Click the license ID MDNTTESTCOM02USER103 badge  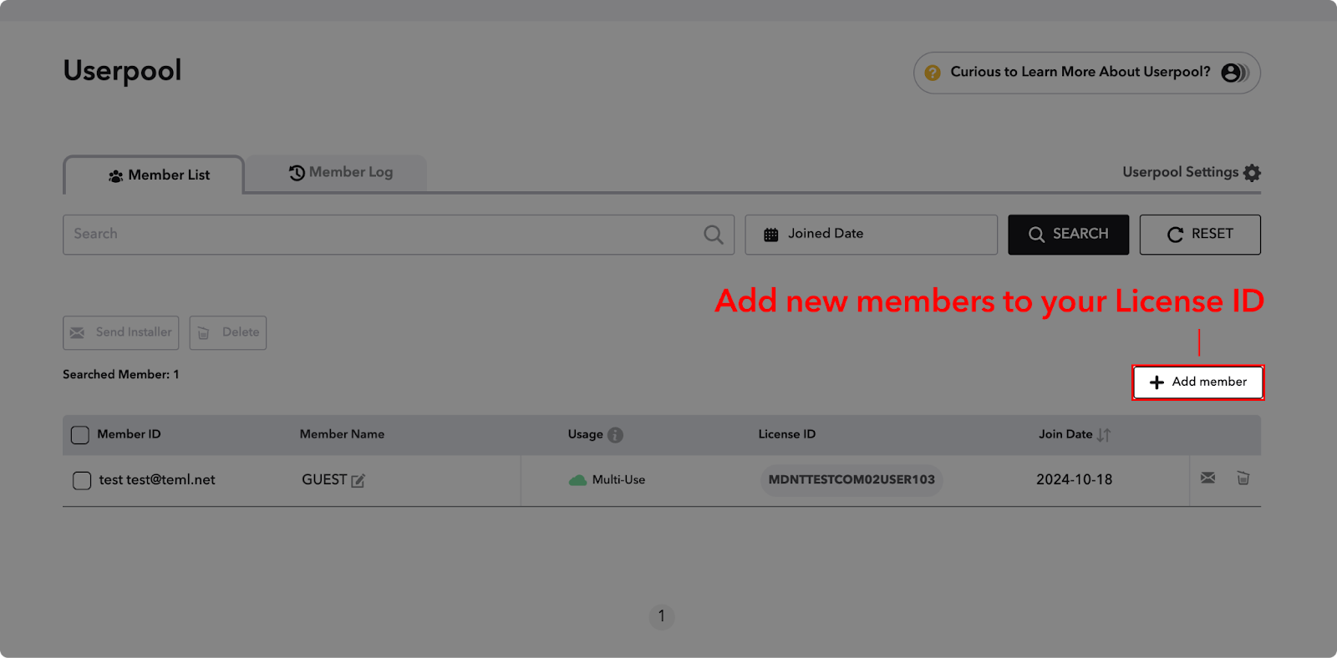(852, 480)
